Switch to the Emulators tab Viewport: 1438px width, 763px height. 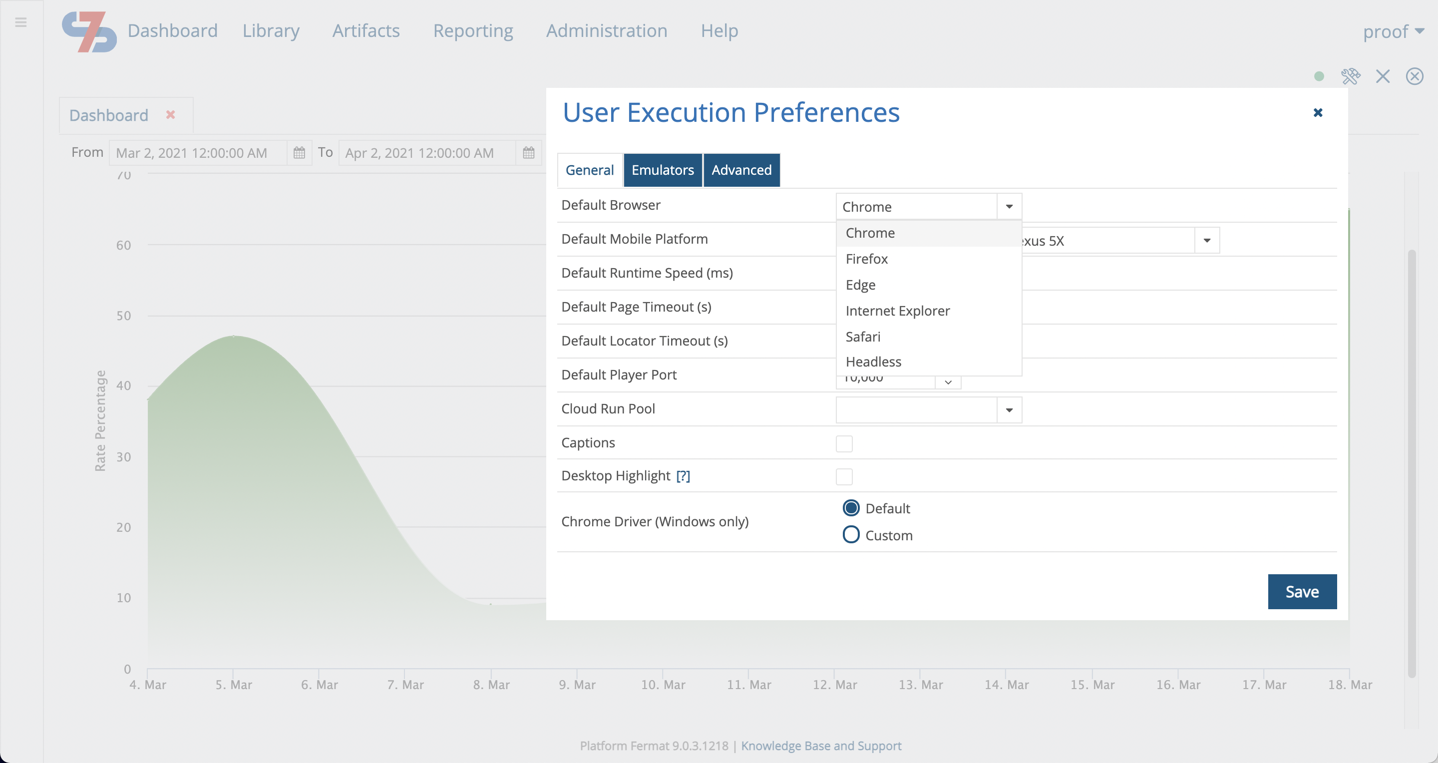[x=663, y=170]
